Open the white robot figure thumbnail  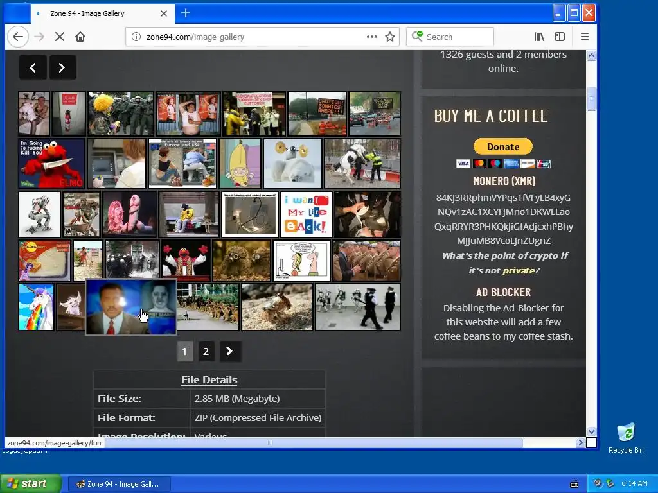click(x=39, y=214)
